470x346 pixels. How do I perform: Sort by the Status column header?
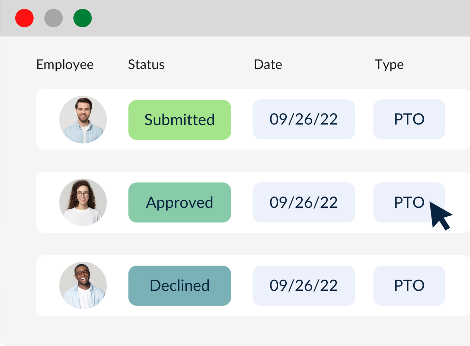[146, 65]
